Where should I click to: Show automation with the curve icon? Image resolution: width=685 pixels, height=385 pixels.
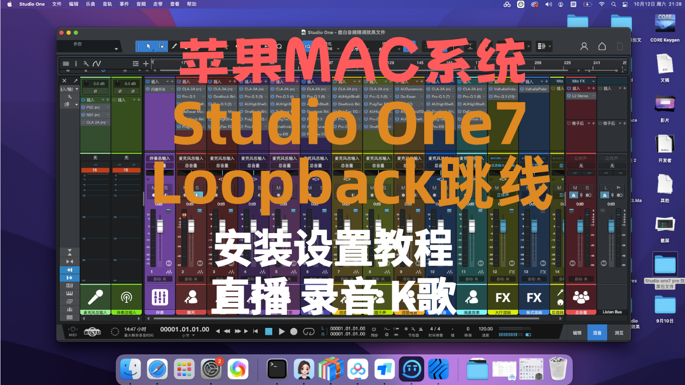97,64
